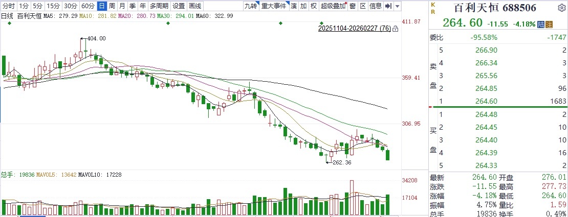Click the 区 interval statistics button
Screen dimensions: 568x217
point(363,6)
